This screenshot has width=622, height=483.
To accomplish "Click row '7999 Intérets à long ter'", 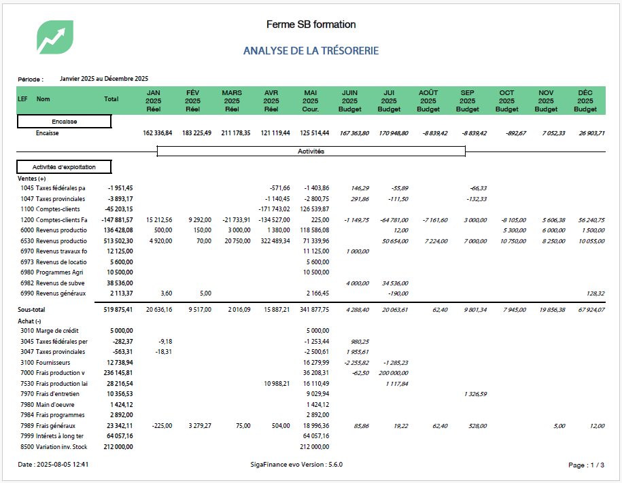I will [311, 435].
